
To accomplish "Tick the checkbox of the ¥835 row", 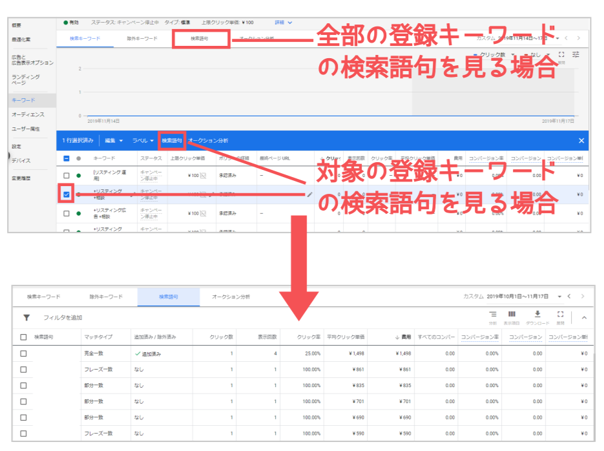I will point(23,386).
